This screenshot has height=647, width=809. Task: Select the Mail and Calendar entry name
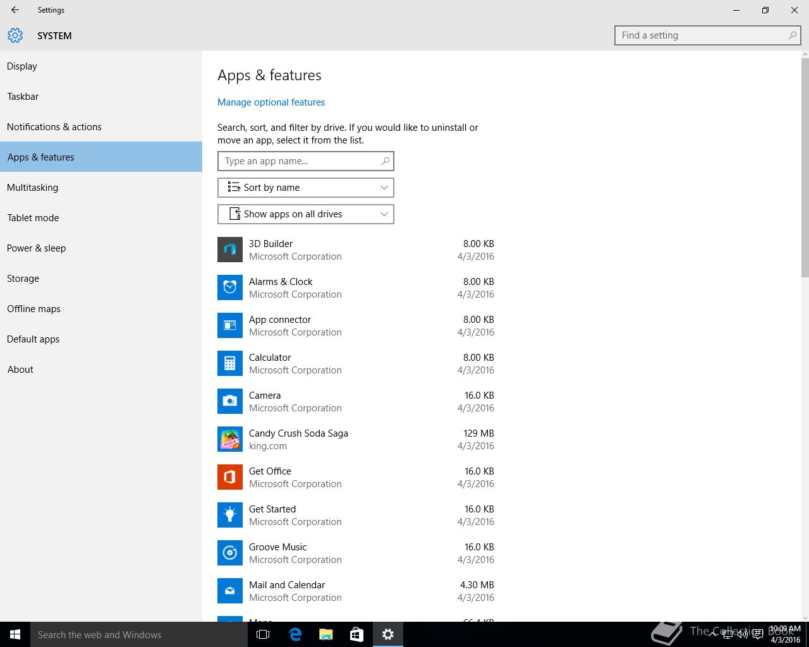tap(287, 585)
